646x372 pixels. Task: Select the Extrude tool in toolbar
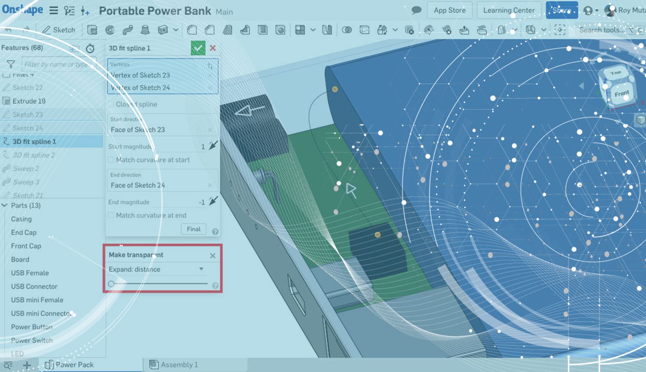(x=92, y=30)
